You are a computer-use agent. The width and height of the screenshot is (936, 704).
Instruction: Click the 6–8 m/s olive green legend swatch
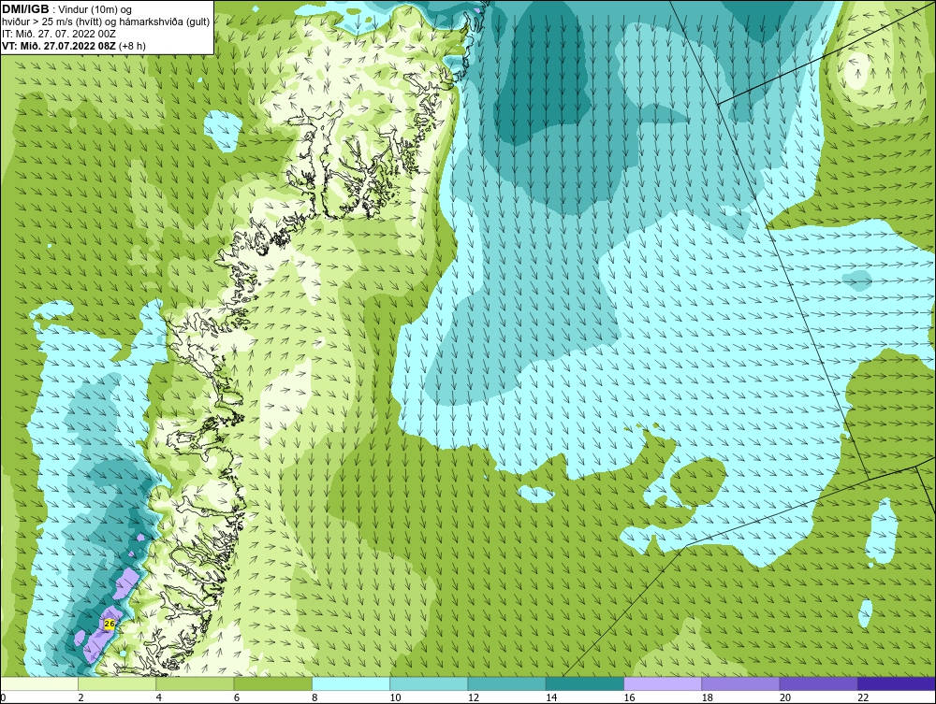(272, 683)
